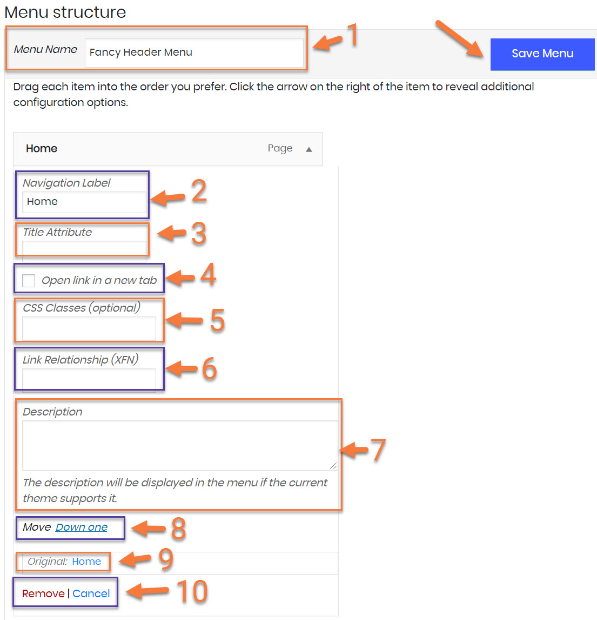The image size is (597, 620).
Task: Select the Title Attribute input field
Action: (x=84, y=248)
